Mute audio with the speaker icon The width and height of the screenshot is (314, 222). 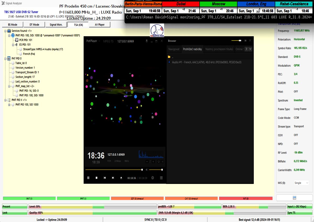[x=147, y=170]
